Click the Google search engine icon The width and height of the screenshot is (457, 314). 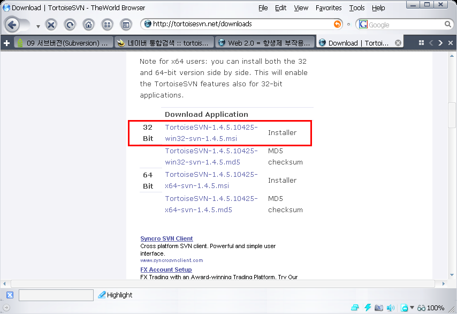tap(363, 25)
